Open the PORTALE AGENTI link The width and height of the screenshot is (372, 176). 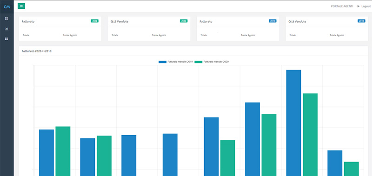pyautogui.click(x=342, y=6)
